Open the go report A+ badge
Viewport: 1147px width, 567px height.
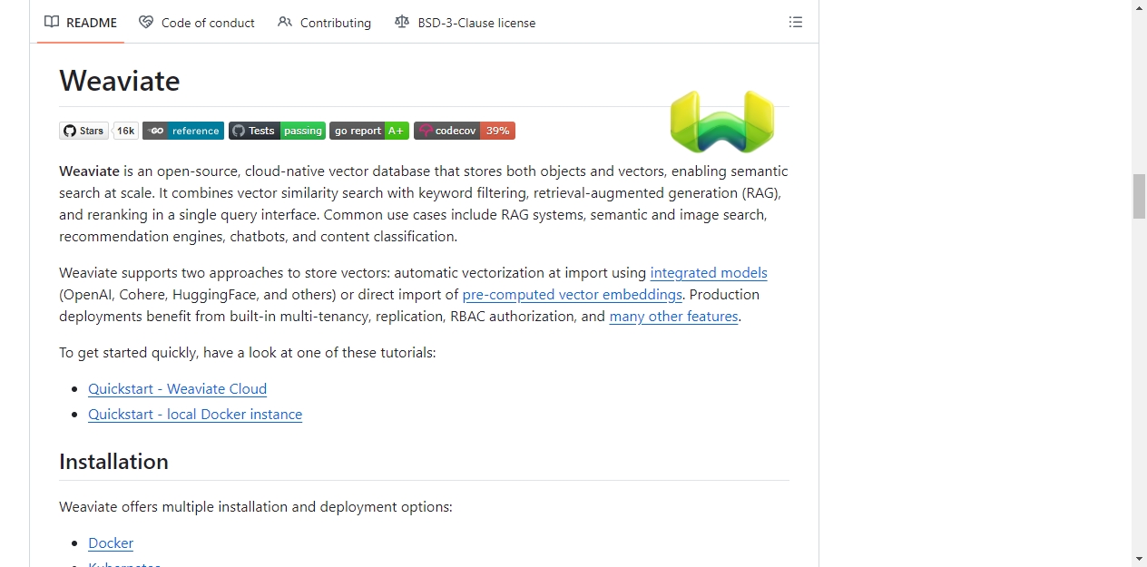point(369,131)
